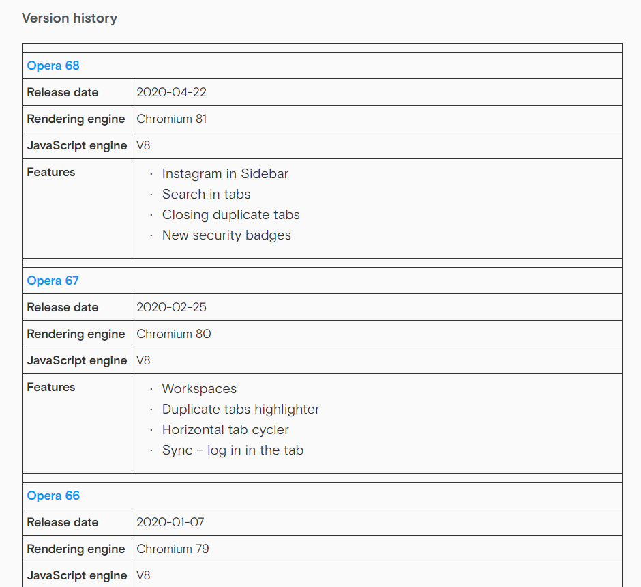
Task: Click Search in tabs feature
Action: 206,195
